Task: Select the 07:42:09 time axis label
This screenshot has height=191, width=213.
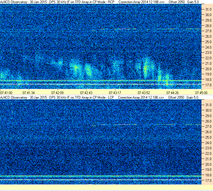Action: tap(57, 93)
